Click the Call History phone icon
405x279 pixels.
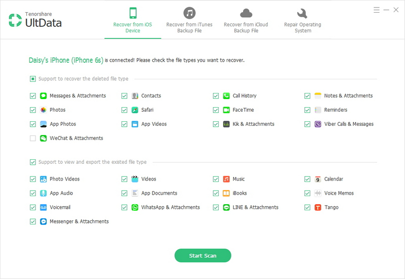pos(226,96)
